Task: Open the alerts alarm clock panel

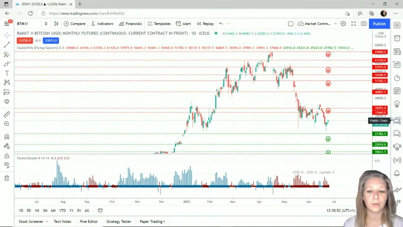Action: [x=397, y=38]
